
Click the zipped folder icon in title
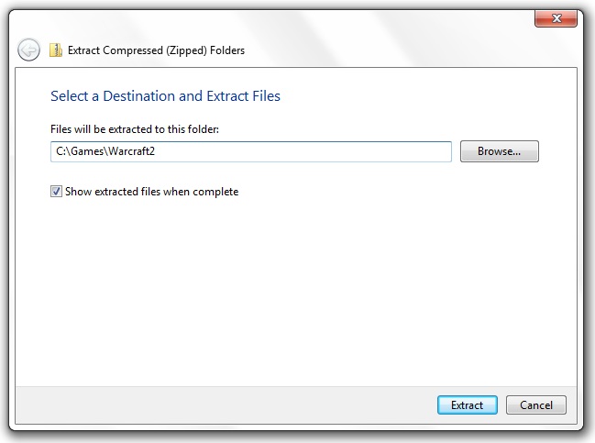(x=56, y=50)
